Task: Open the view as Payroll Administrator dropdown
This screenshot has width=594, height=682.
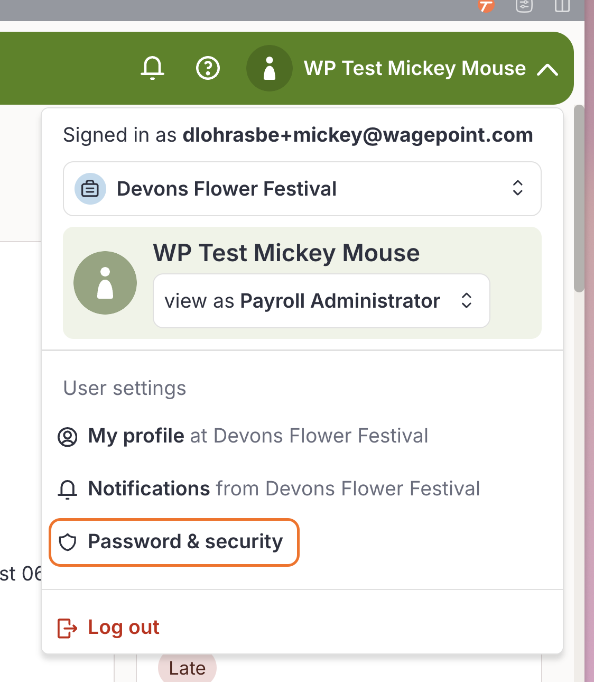Action: 321,301
